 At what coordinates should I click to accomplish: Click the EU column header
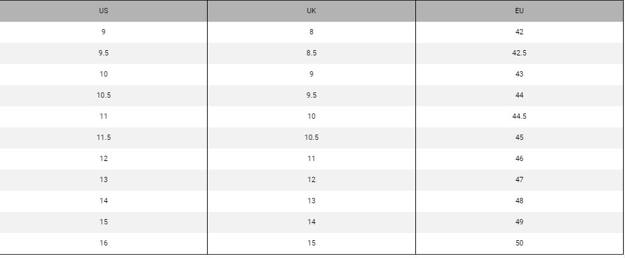(519, 11)
